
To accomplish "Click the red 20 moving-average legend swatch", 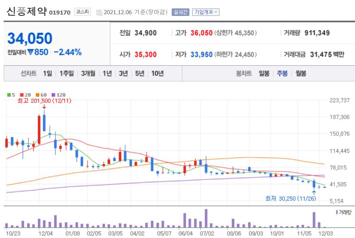I will click(x=22, y=95).
